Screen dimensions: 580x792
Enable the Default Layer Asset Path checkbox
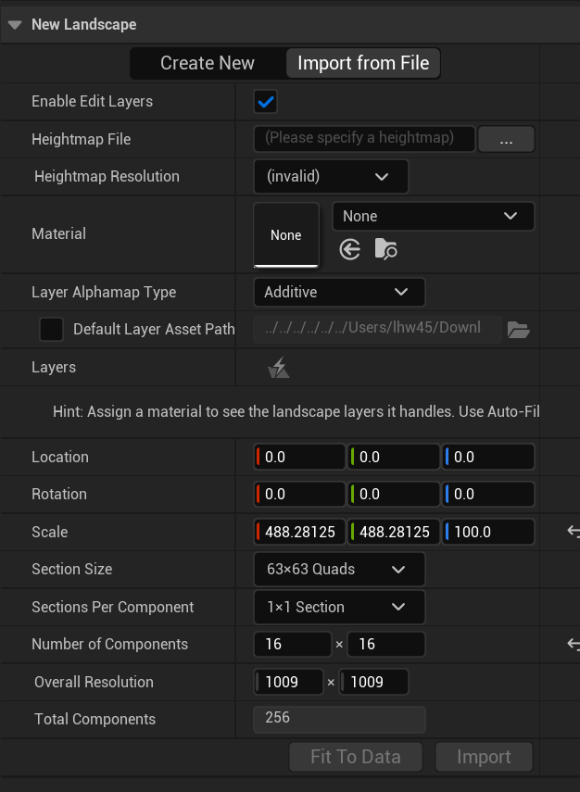point(52,330)
